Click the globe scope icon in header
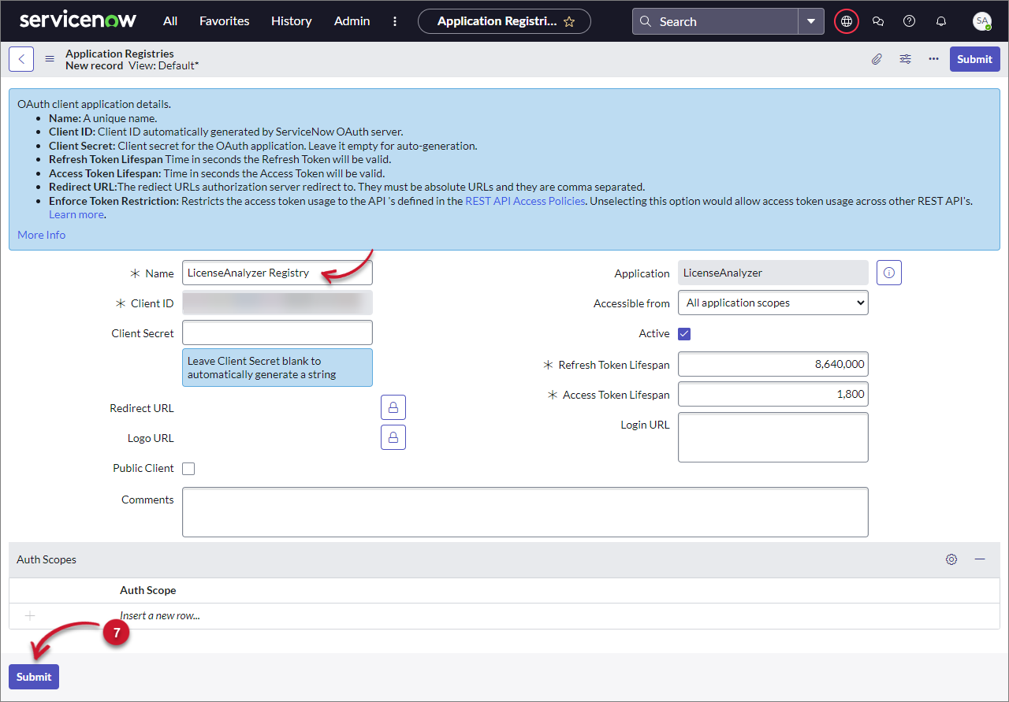Image resolution: width=1009 pixels, height=702 pixels. (x=846, y=21)
